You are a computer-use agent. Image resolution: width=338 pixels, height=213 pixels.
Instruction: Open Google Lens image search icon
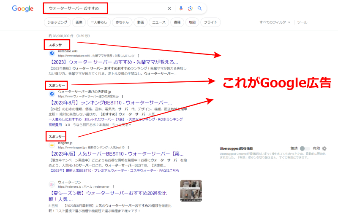point(190,8)
